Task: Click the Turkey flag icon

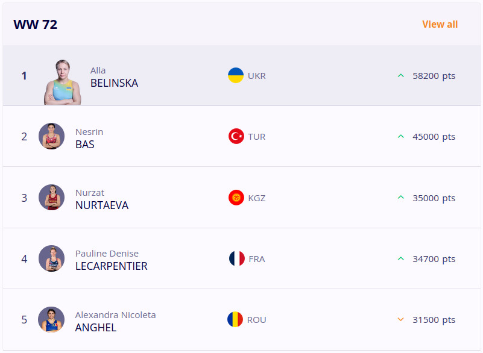Action: coord(236,136)
